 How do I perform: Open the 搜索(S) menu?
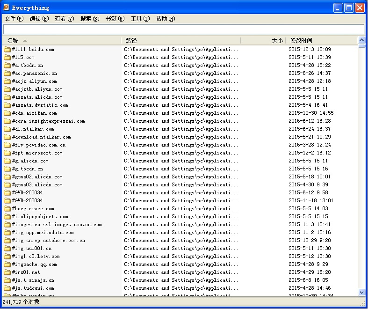(x=90, y=19)
